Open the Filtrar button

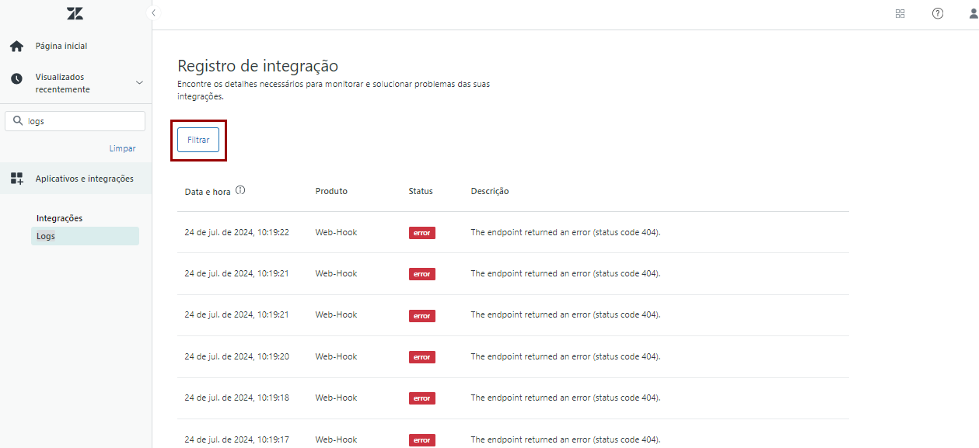click(x=198, y=140)
